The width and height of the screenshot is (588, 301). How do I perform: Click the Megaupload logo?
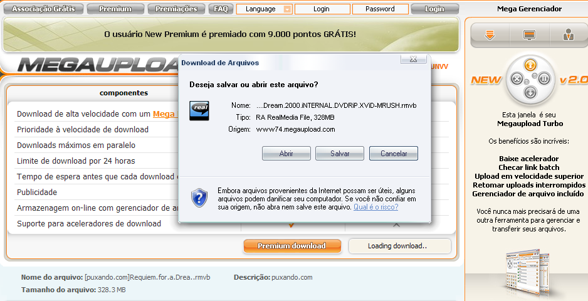(98, 65)
